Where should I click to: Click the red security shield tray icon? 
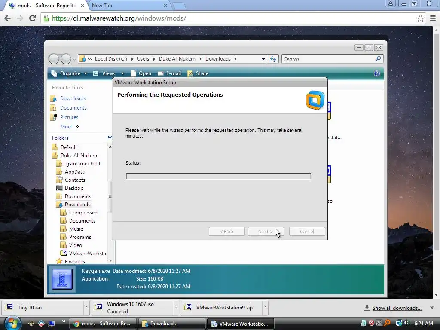coord(372,323)
